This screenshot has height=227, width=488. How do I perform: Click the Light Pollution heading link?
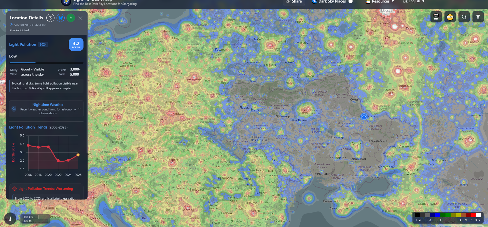click(23, 45)
